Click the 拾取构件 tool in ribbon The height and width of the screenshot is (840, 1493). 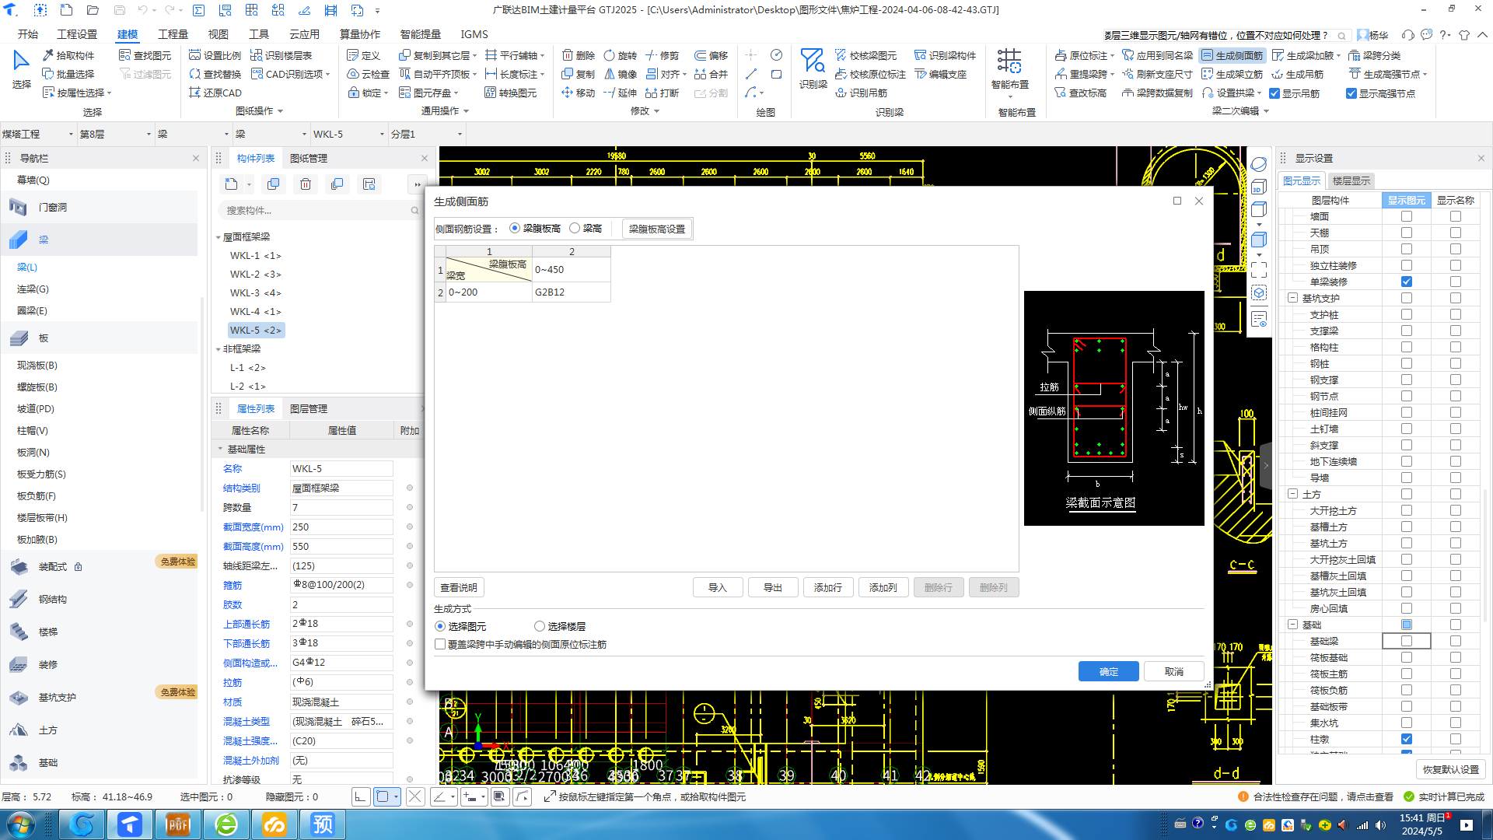[x=68, y=55]
